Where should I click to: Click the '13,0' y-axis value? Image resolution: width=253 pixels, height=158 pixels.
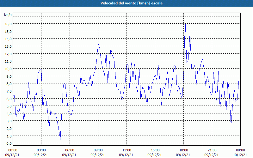click(x=9, y=46)
